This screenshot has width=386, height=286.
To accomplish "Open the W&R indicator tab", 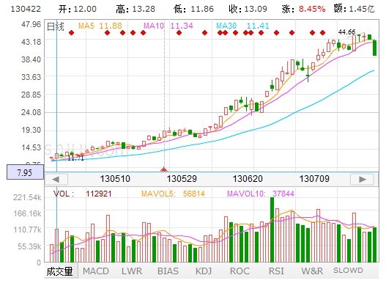I will 312,271.
